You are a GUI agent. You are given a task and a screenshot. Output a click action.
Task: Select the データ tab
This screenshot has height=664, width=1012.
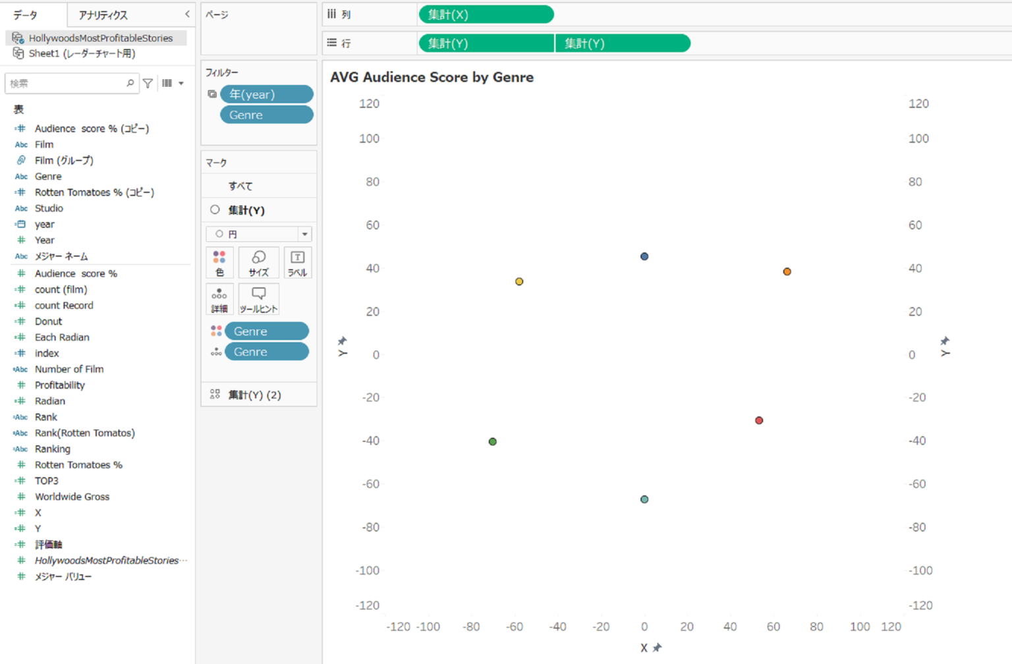pos(26,13)
